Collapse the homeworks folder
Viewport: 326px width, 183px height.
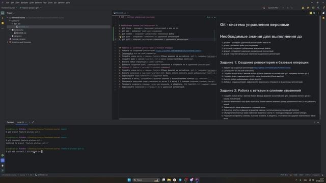point(10,30)
